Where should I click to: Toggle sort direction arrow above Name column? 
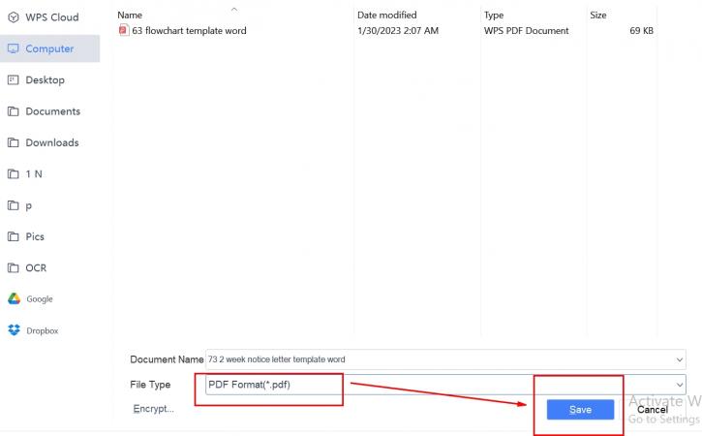point(234,9)
